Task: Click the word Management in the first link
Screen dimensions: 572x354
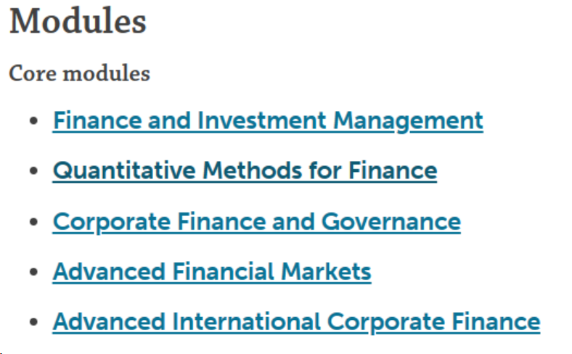Action: [x=408, y=120]
